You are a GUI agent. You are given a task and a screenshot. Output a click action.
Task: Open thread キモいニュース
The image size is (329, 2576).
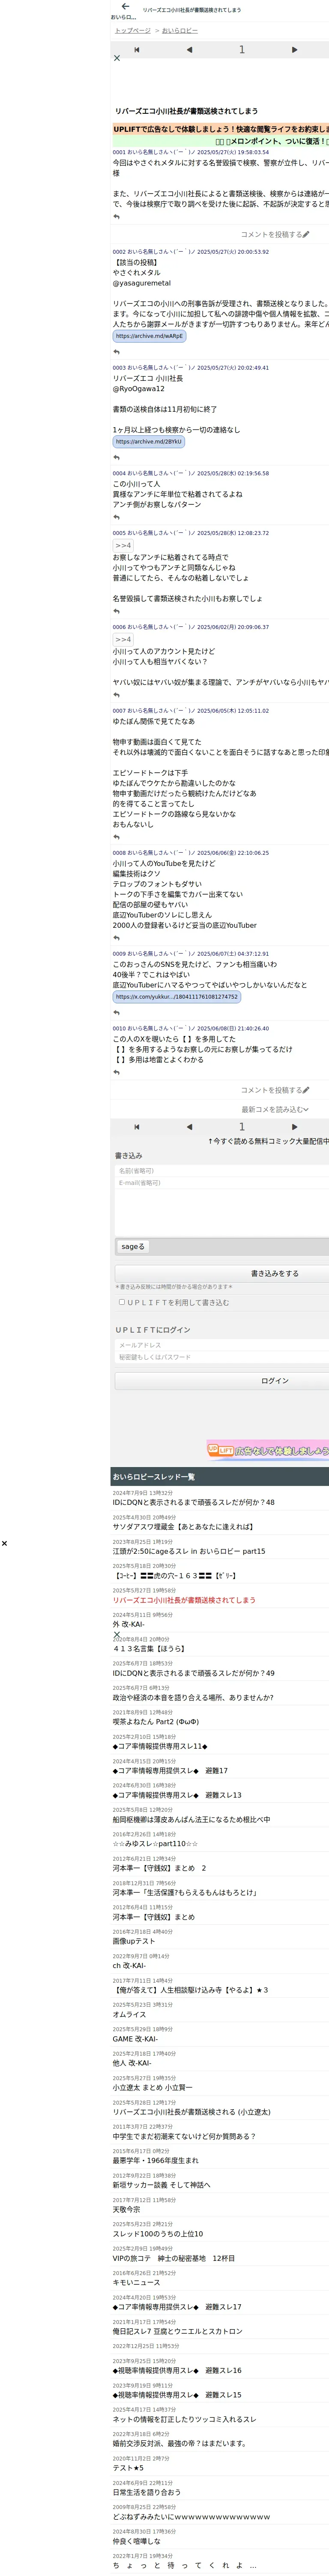click(x=136, y=2283)
